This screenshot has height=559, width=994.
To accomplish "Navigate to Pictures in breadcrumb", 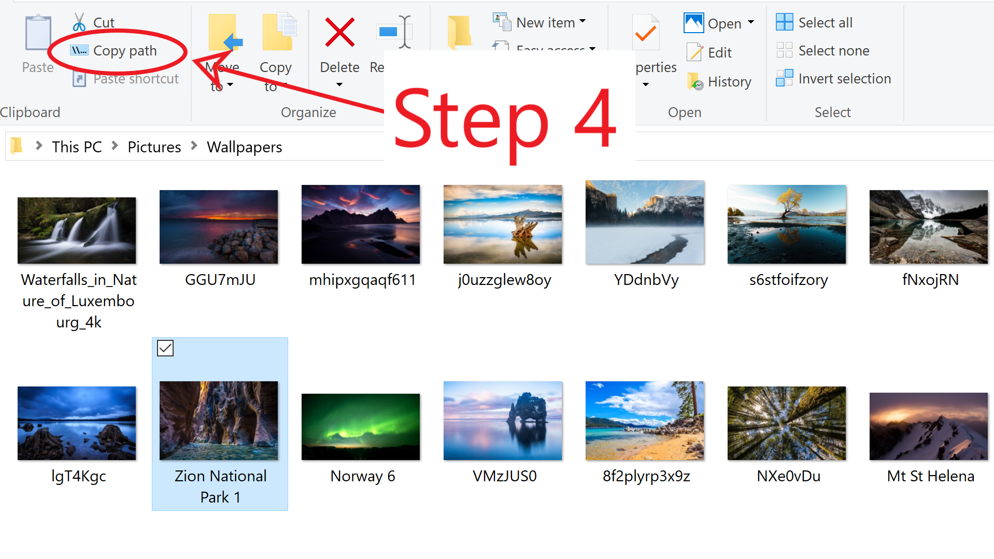I will tap(154, 147).
